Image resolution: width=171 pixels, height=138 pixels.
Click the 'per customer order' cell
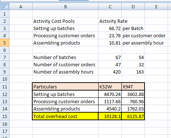pyautogui.click(x=133, y=35)
